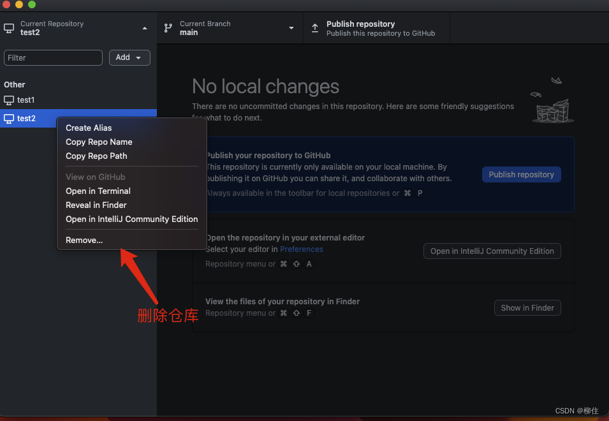Click the Show in Finder button
Image resolution: width=609 pixels, height=421 pixels.
point(527,307)
